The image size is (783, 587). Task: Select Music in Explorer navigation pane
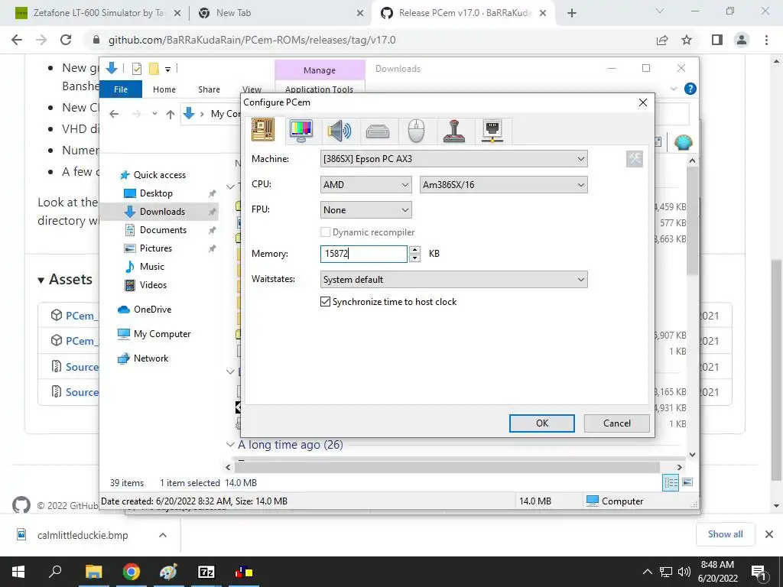(152, 267)
